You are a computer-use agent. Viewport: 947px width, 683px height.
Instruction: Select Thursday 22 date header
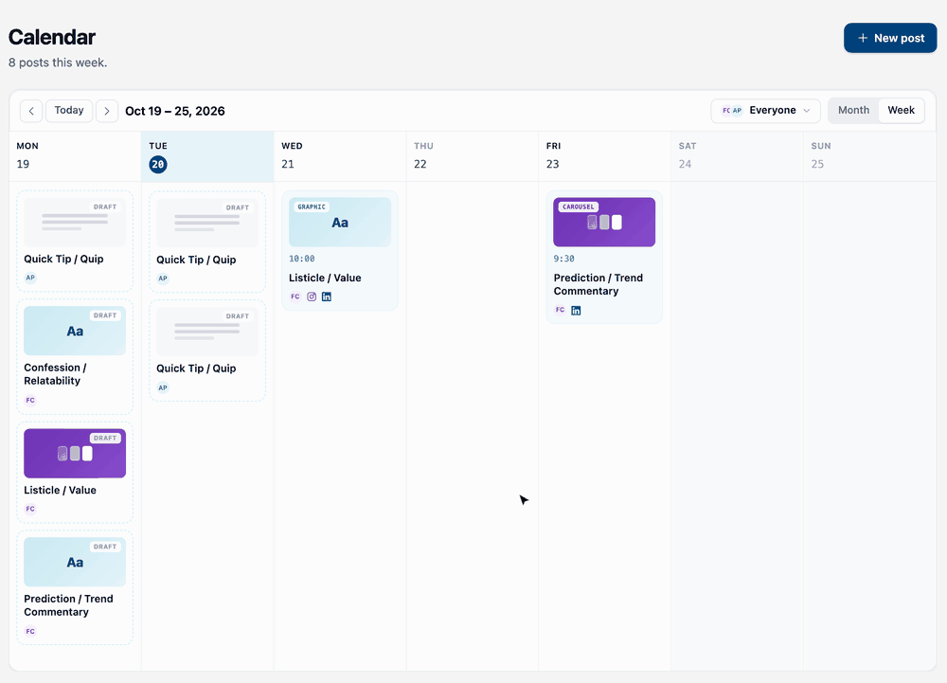coord(473,156)
